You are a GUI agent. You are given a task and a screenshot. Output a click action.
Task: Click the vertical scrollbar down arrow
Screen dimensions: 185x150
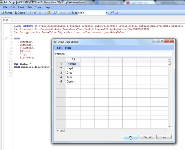tap(170, 127)
